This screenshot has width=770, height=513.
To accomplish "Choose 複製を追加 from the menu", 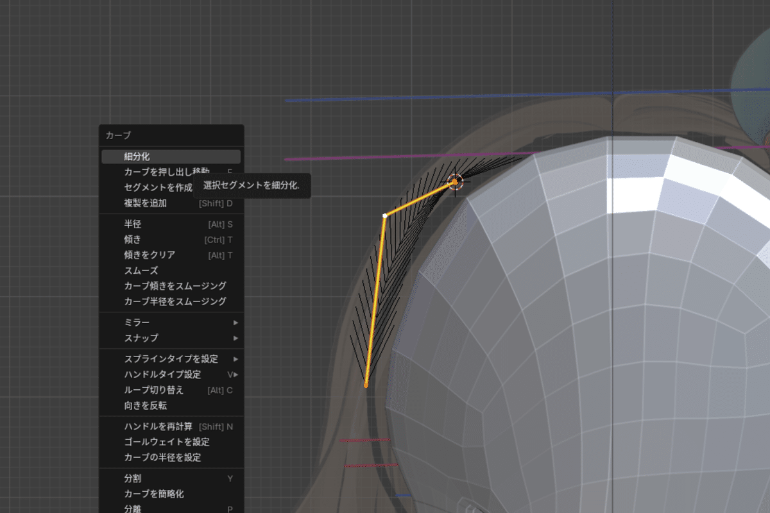I will pyautogui.click(x=171, y=203).
